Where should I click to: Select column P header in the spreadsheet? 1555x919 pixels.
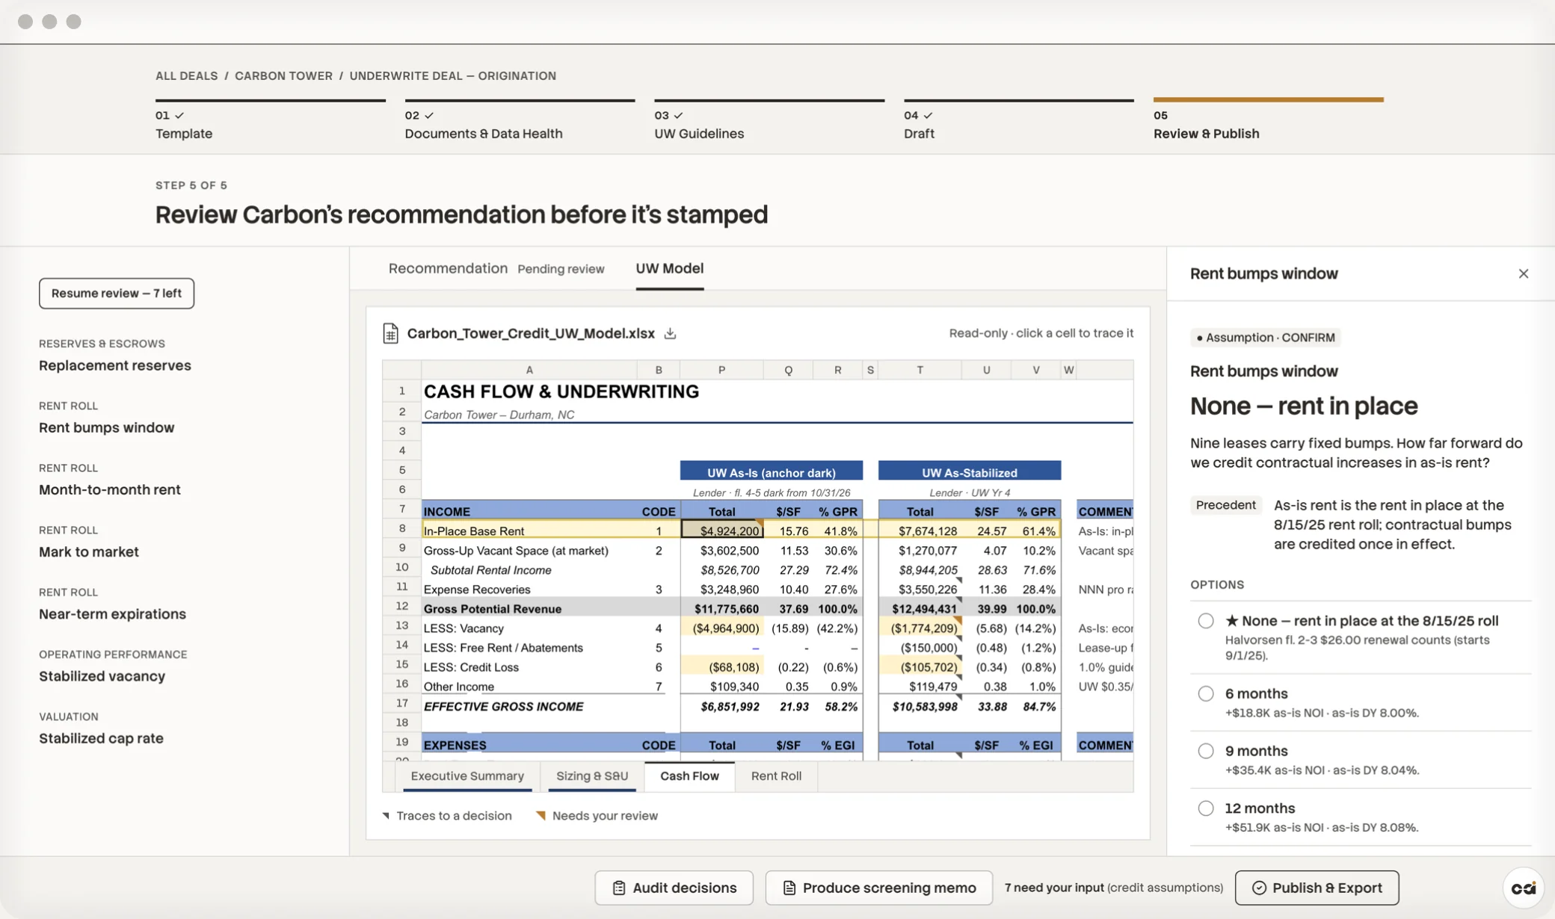(x=721, y=370)
